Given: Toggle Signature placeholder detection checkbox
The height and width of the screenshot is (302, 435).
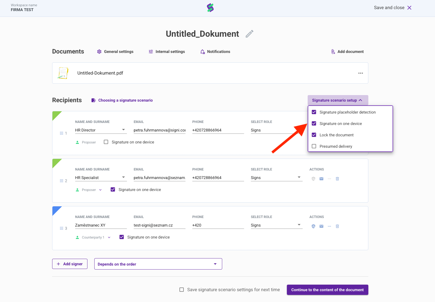Looking at the screenshot, I should pos(314,112).
